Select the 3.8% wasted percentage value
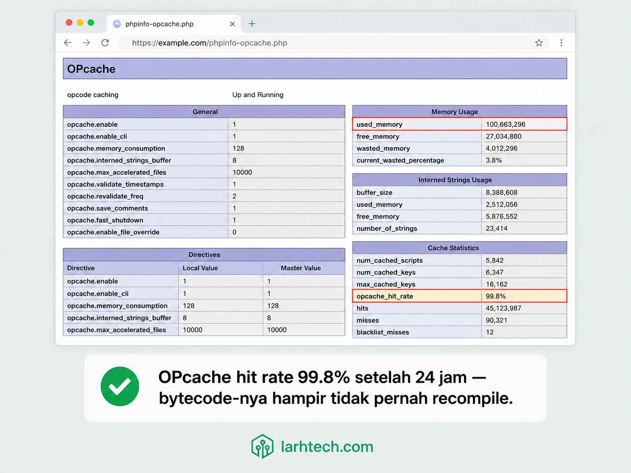The width and height of the screenshot is (631, 473). (494, 160)
